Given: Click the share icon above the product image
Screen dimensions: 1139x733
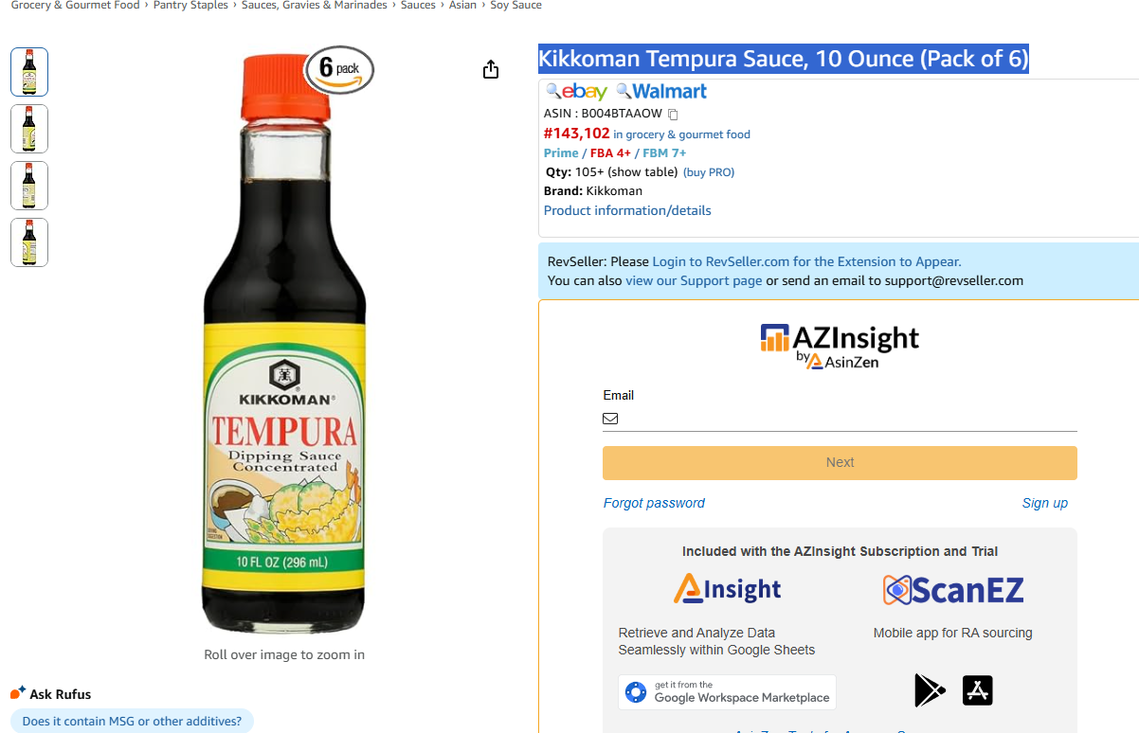Looking at the screenshot, I should click(x=490, y=69).
